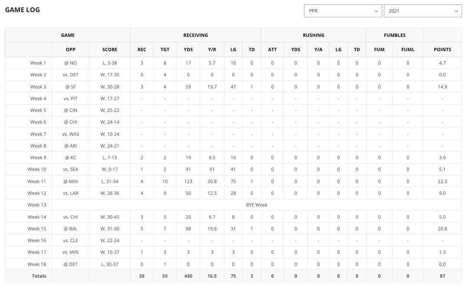Click the vs. SEA opponent cell
The image size is (469, 289).
[x=71, y=169]
